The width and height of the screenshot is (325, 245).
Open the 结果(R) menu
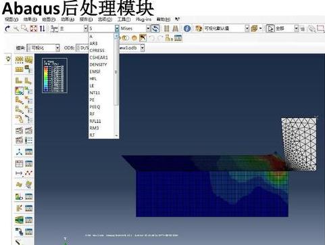[30, 20]
